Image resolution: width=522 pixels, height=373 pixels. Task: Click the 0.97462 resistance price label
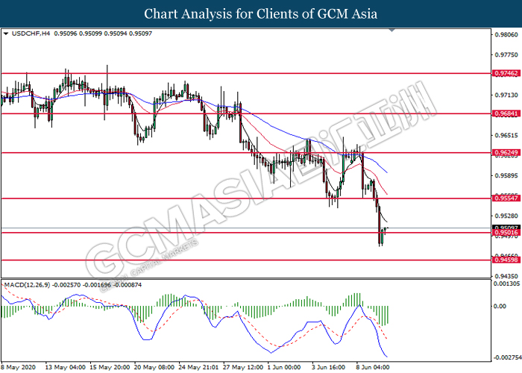tap(506, 73)
